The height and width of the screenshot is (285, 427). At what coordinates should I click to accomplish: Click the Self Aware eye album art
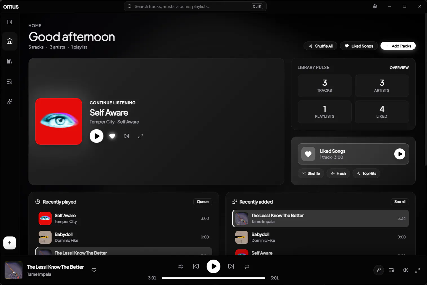pyautogui.click(x=59, y=121)
